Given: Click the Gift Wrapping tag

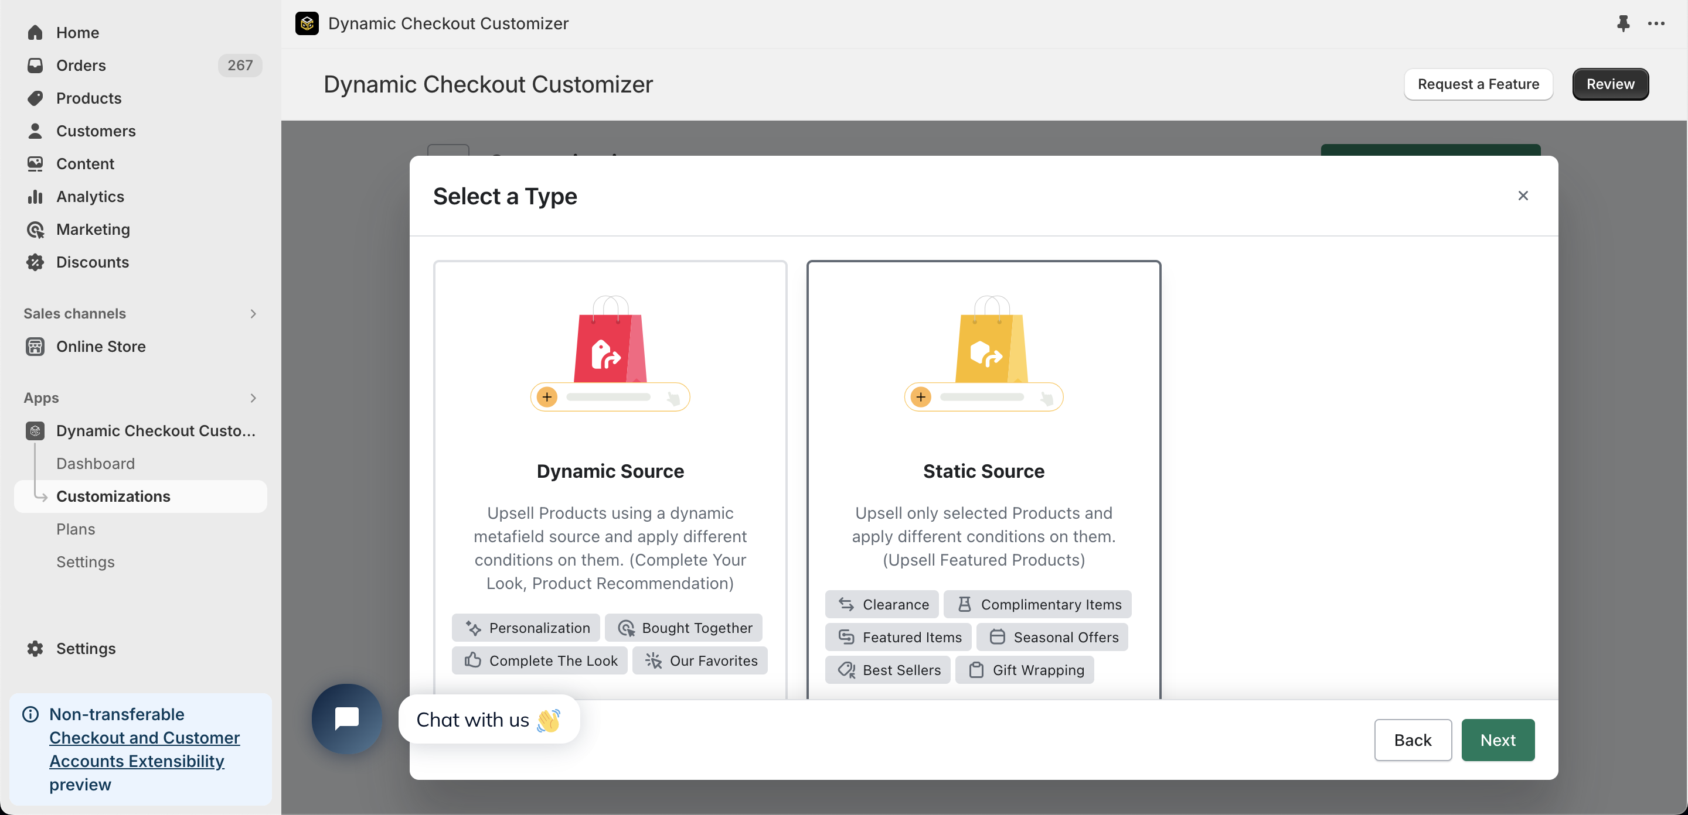Looking at the screenshot, I should point(1025,670).
